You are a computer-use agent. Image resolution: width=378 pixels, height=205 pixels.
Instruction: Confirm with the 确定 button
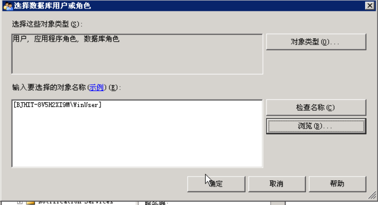216,184
